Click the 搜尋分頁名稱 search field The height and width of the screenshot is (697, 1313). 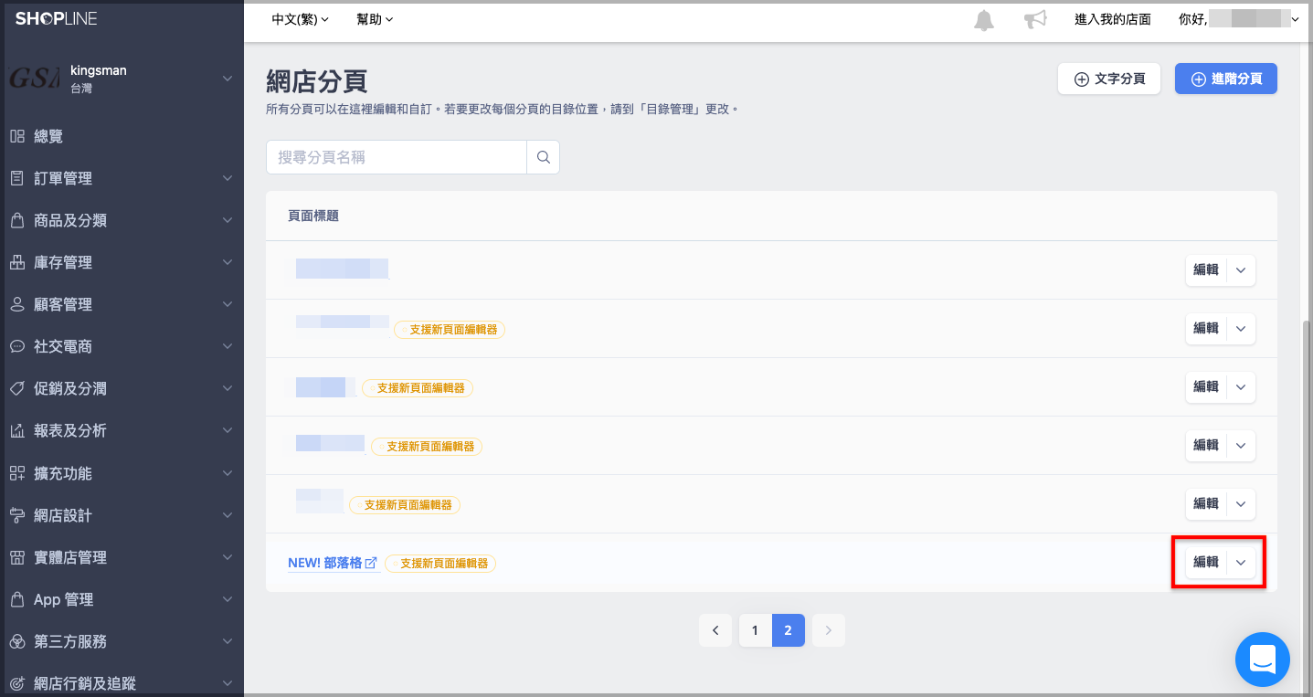397,157
